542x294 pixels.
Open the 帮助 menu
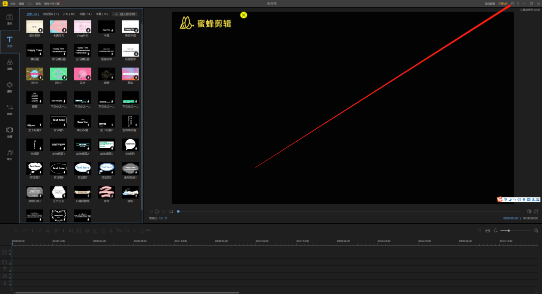38,4
